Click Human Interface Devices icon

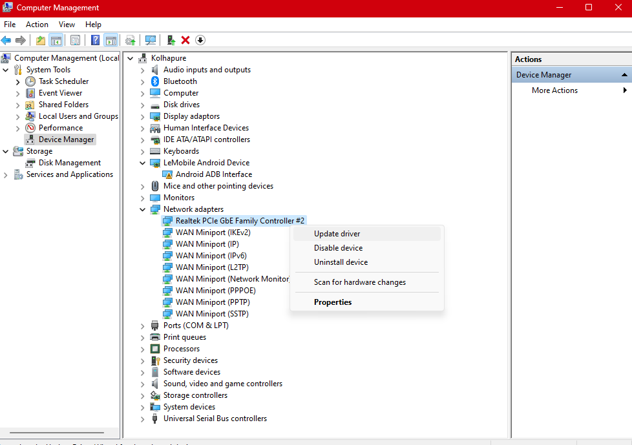click(x=155, y=128)
